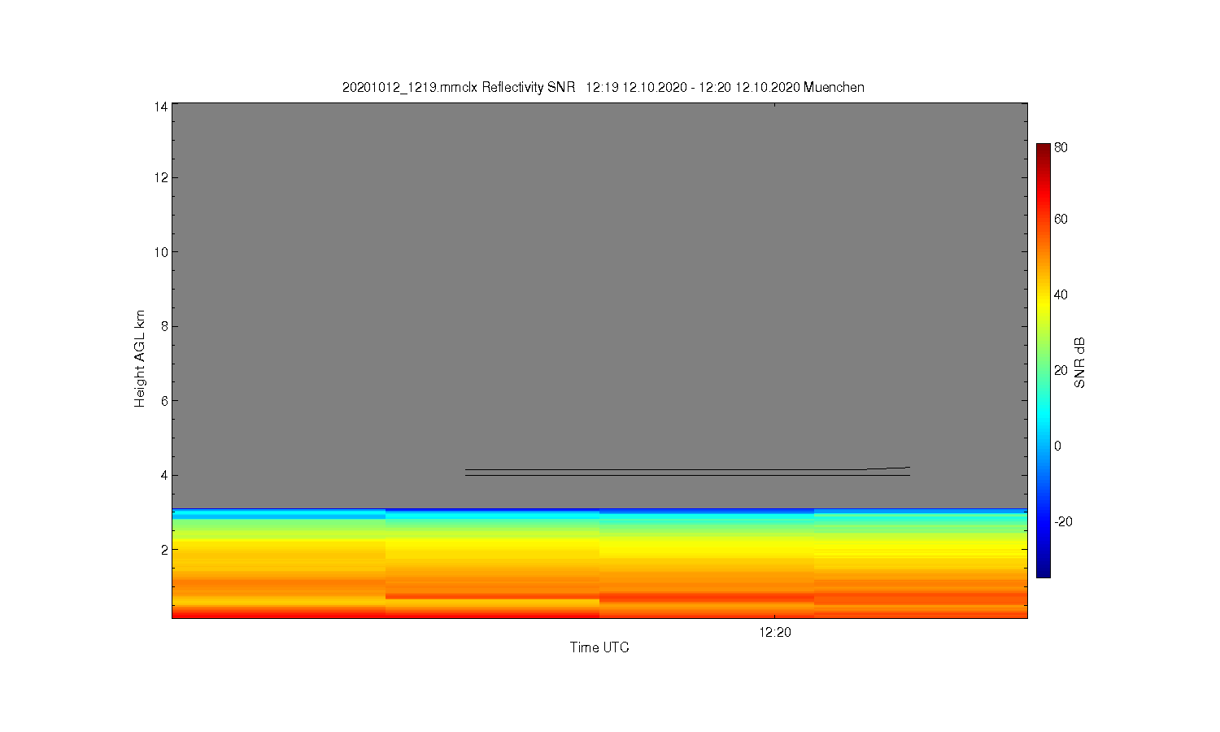Viewport: 1220px width, 732px height.
Task: Click the dark red top of colorbar
Action: point(1044,149)
